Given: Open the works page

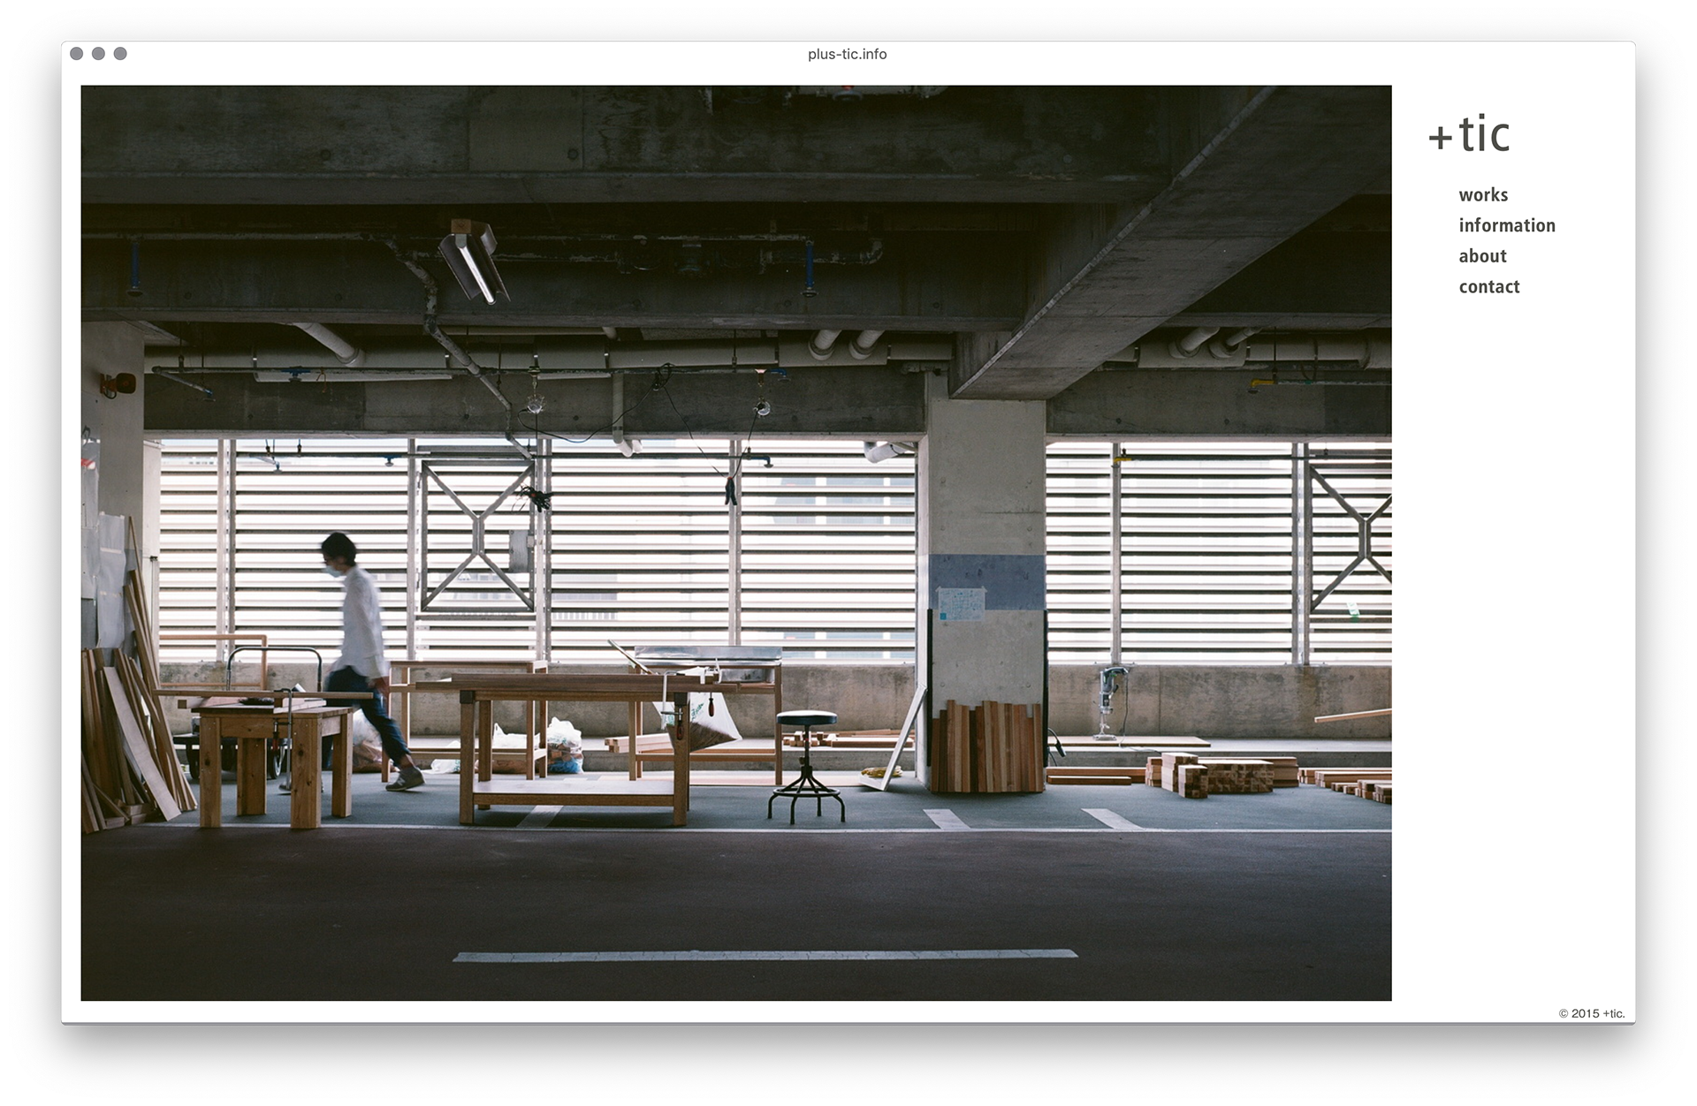Looking at the screenshot, I should 1483,195.
